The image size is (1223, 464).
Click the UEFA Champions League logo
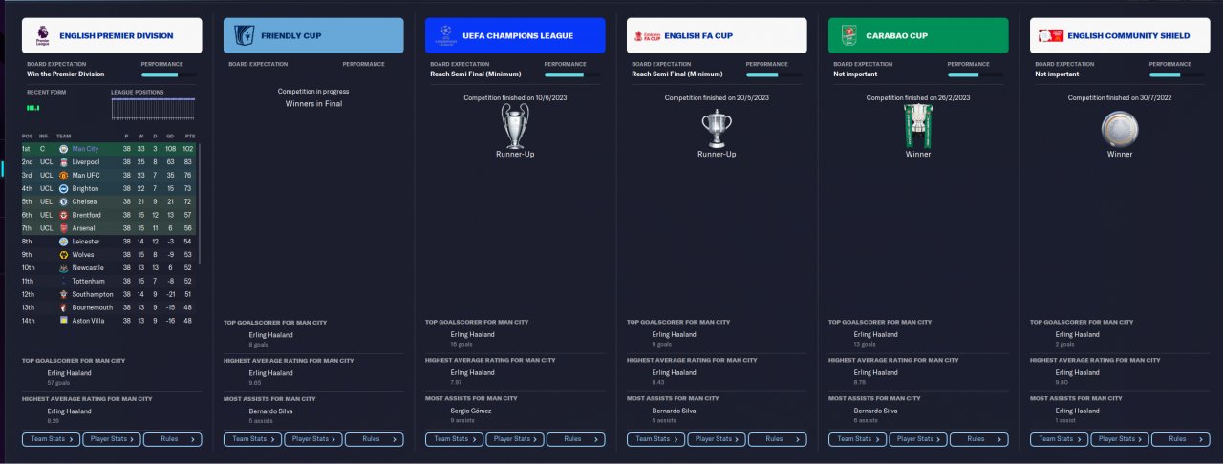[x=445, y=36]
